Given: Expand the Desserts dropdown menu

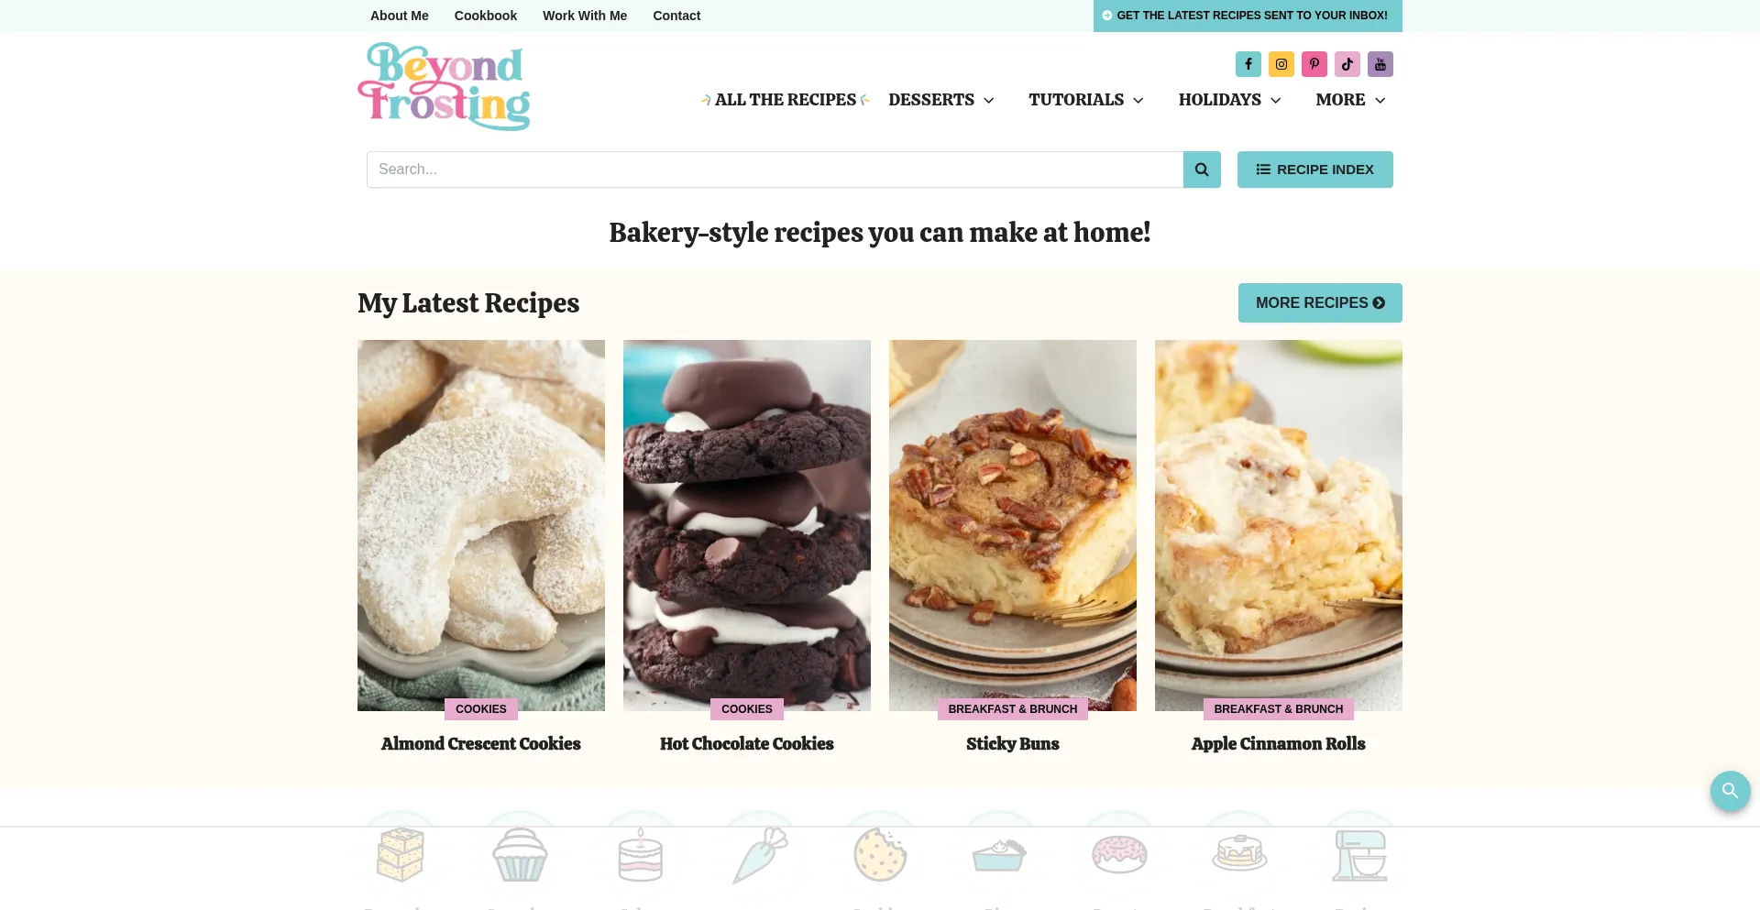Looking at the screenshot, I should pyautogui.click(x=941, y=100).
